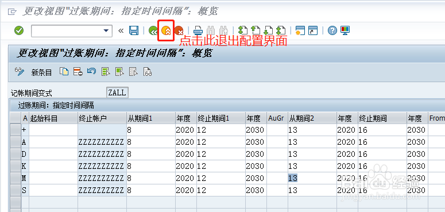
Task: Open Customize Local Layout monitor icon
Action: coord(345,30)
